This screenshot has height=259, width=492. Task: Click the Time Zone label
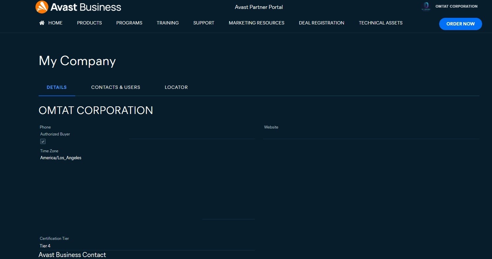(x=49, y=151)
